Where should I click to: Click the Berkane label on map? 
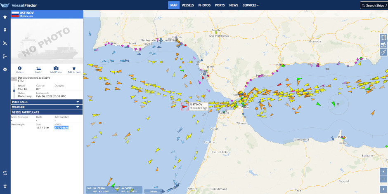367,156
